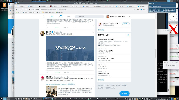The height and width of the screenshot is (100, 179).
Task: Show more suggested users さらに表示
Action: tap(101, 30)
